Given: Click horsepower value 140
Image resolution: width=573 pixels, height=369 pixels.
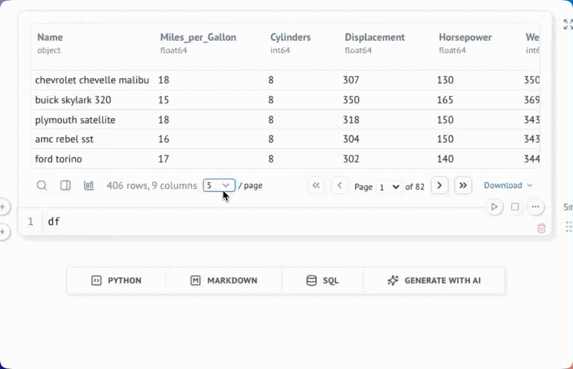Looking at the screenshot, I should click(445, 159).
